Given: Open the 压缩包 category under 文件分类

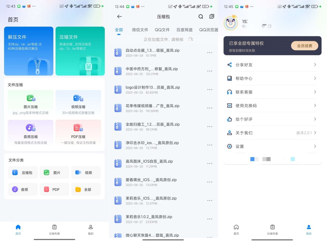Looking at the screenshot, I should [23, 173].
